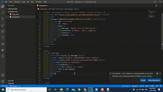Open the database cylinder icon in activity bar

pos(3,38)
